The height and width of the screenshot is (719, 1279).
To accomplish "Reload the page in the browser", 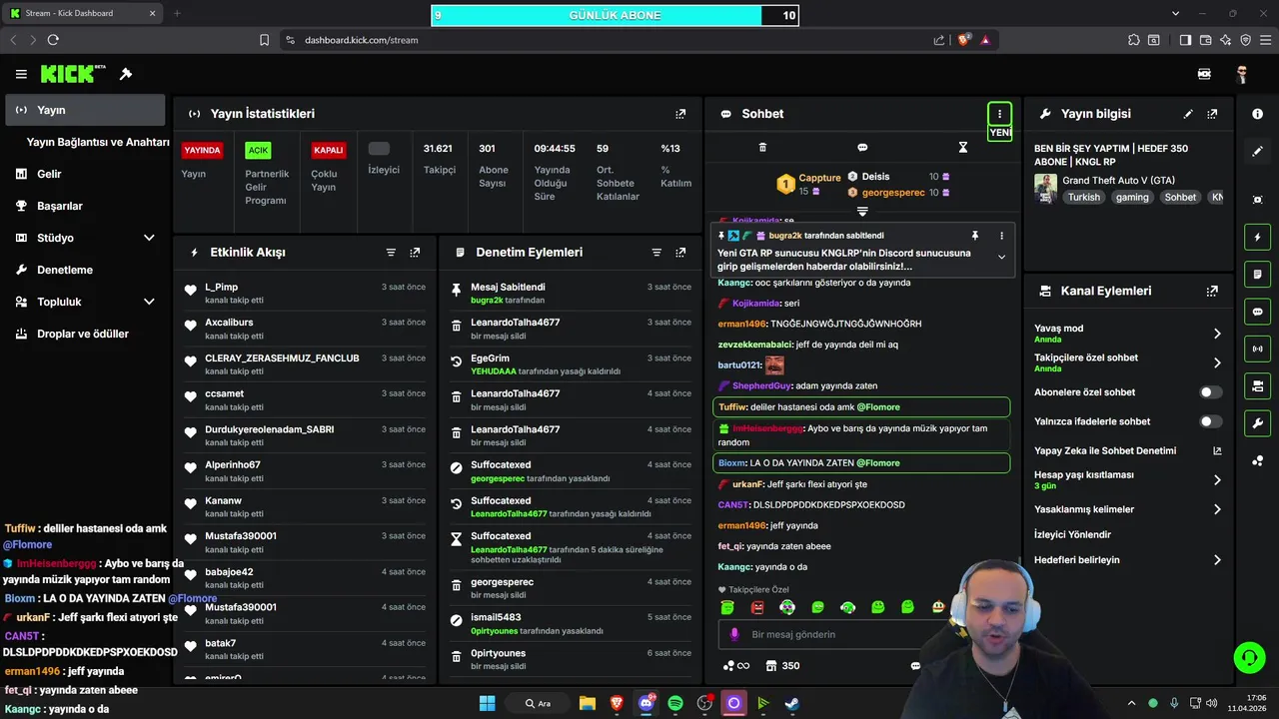I will pyautogui.click(x=53, y=40).
